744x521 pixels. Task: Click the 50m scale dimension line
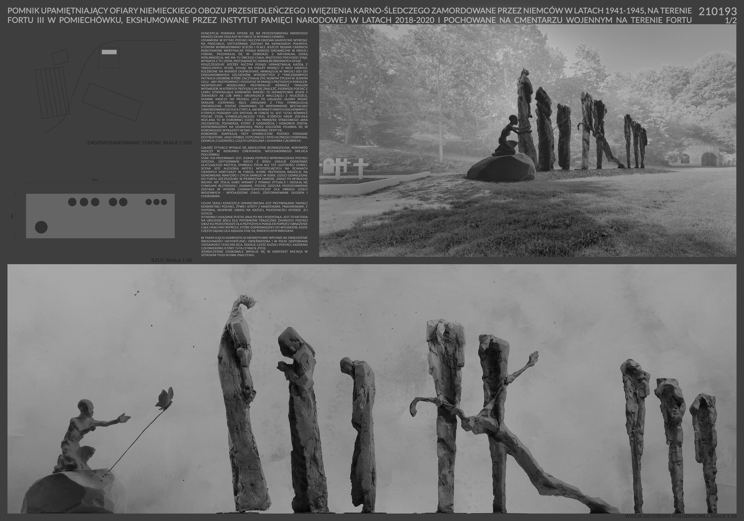(x=95, y=182)
